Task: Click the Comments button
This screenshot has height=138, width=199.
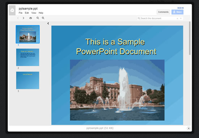Action: tap(163, 12)
